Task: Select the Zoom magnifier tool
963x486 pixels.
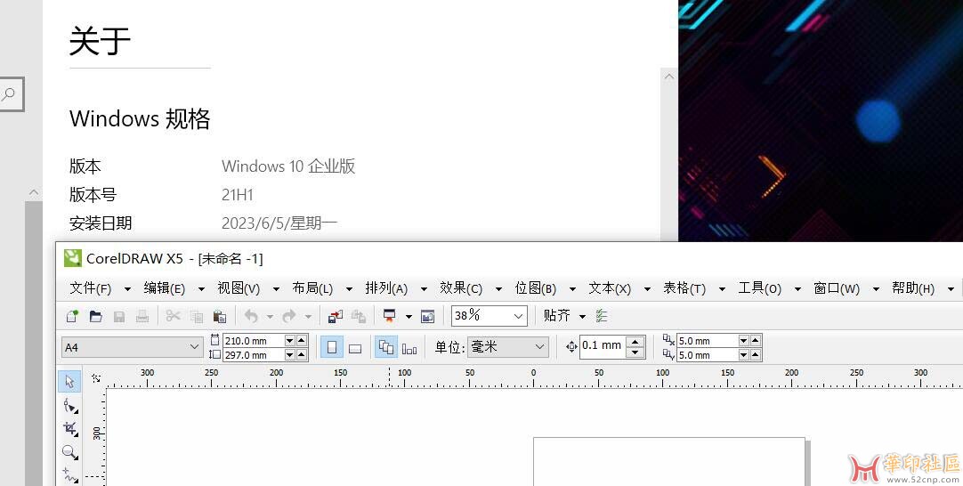Action: click(70, 452)
